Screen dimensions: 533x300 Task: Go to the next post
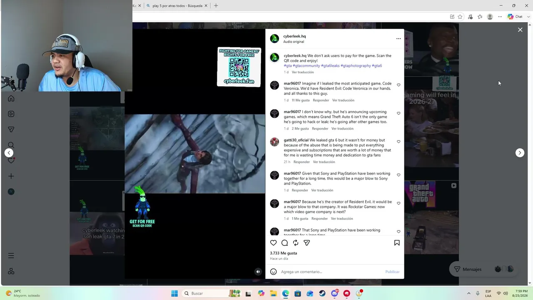coord(520,153)
